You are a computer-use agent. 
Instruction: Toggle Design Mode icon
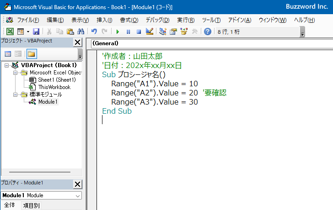pyautogui.click(x=150, y=31)
